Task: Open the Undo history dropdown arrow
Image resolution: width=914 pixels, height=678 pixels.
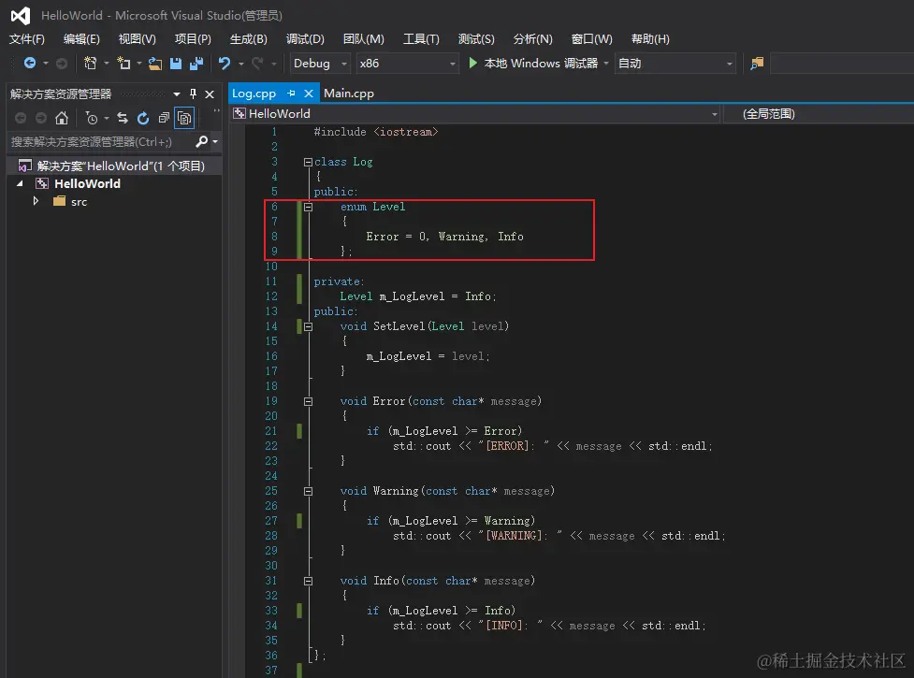Action: [x=240, y=63]
